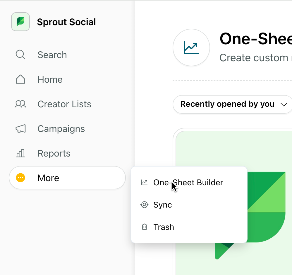
Task: Click the Sprout Social leaf logo
Action: (x=20, y=22)
